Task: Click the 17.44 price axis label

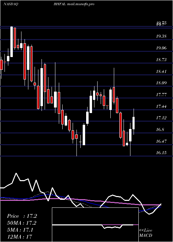Action: tap(161, 106)
